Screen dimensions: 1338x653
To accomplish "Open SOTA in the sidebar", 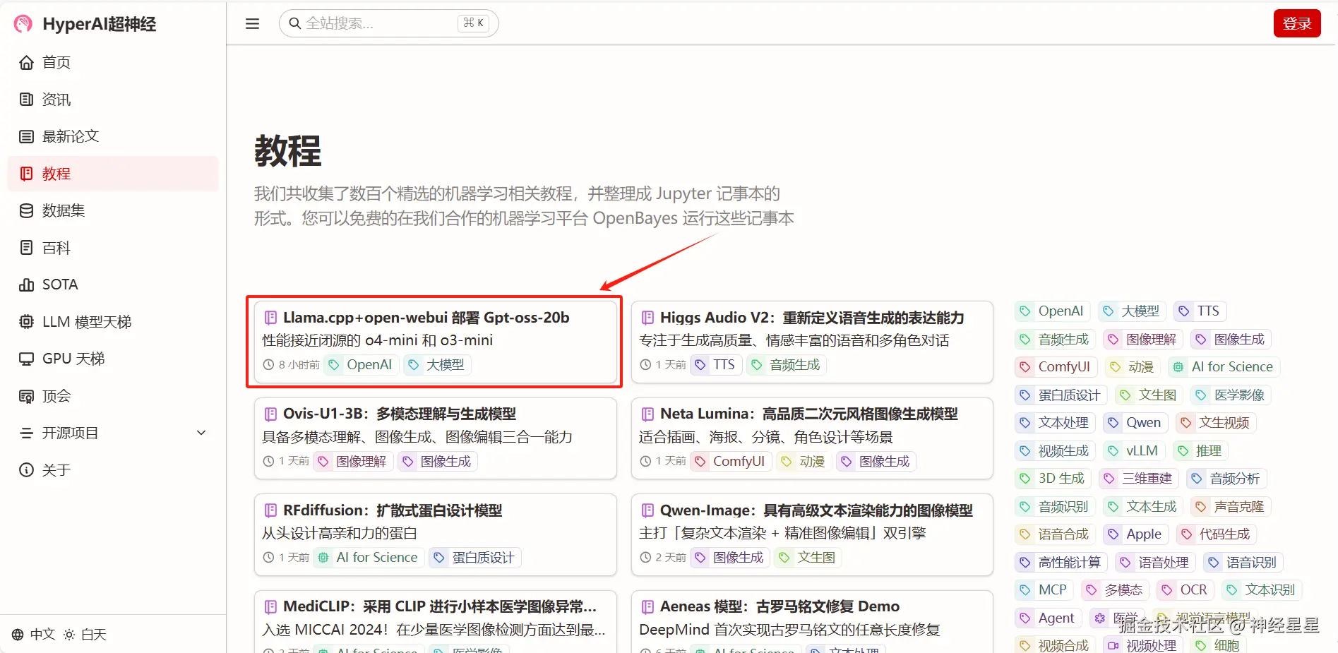I will 113,284.
